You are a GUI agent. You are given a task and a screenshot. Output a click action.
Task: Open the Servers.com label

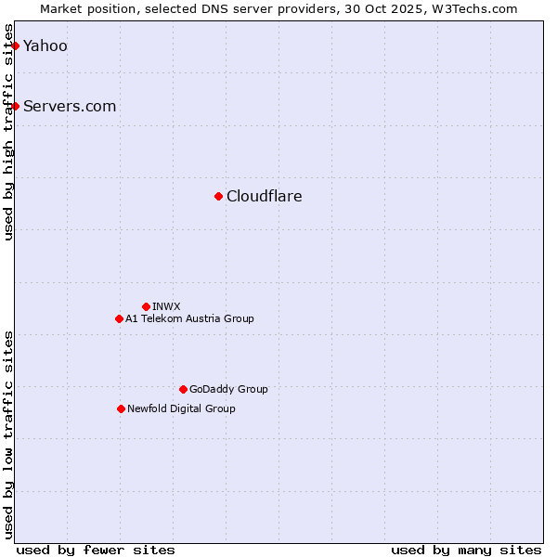[x=70, y=106]
